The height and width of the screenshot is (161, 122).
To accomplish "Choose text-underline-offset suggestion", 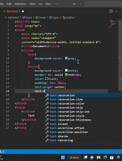I will click(83, 128).
